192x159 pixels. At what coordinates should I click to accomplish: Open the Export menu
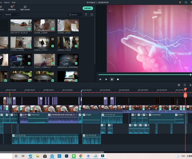point(7,3)
